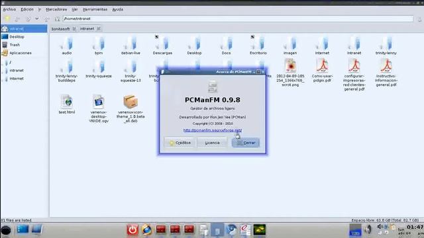Open the Edición menu
The width and height of the screenshot is (424, 238).
point(27,9)
